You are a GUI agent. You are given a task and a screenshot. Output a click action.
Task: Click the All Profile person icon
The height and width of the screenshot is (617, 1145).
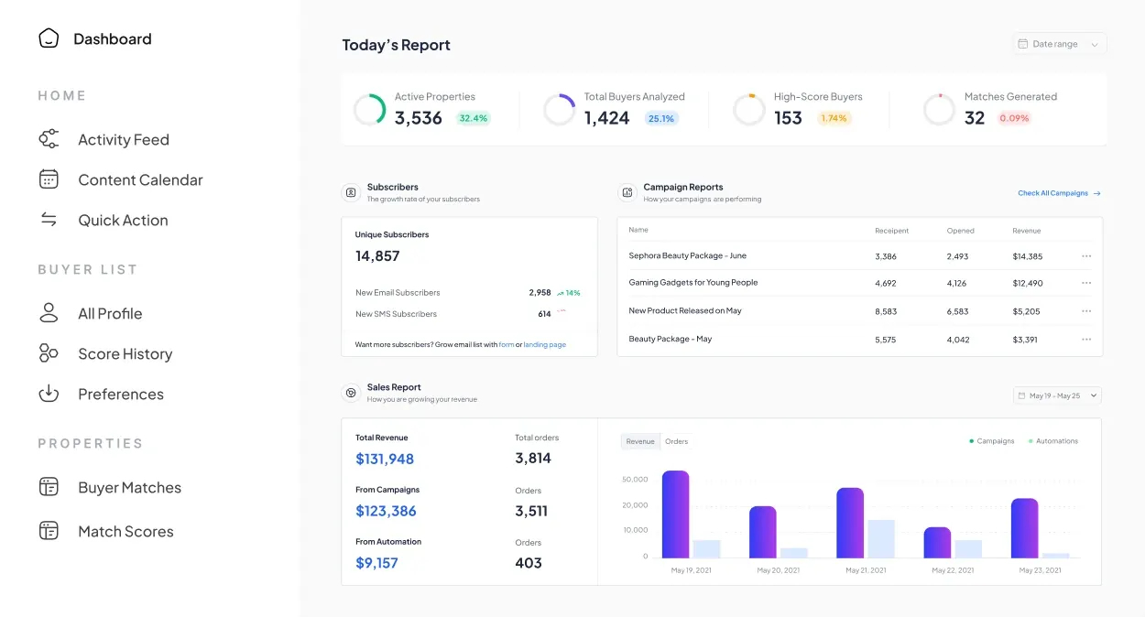(x=49, y=313)
